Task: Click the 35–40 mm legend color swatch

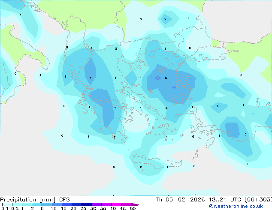Action: 106,204
